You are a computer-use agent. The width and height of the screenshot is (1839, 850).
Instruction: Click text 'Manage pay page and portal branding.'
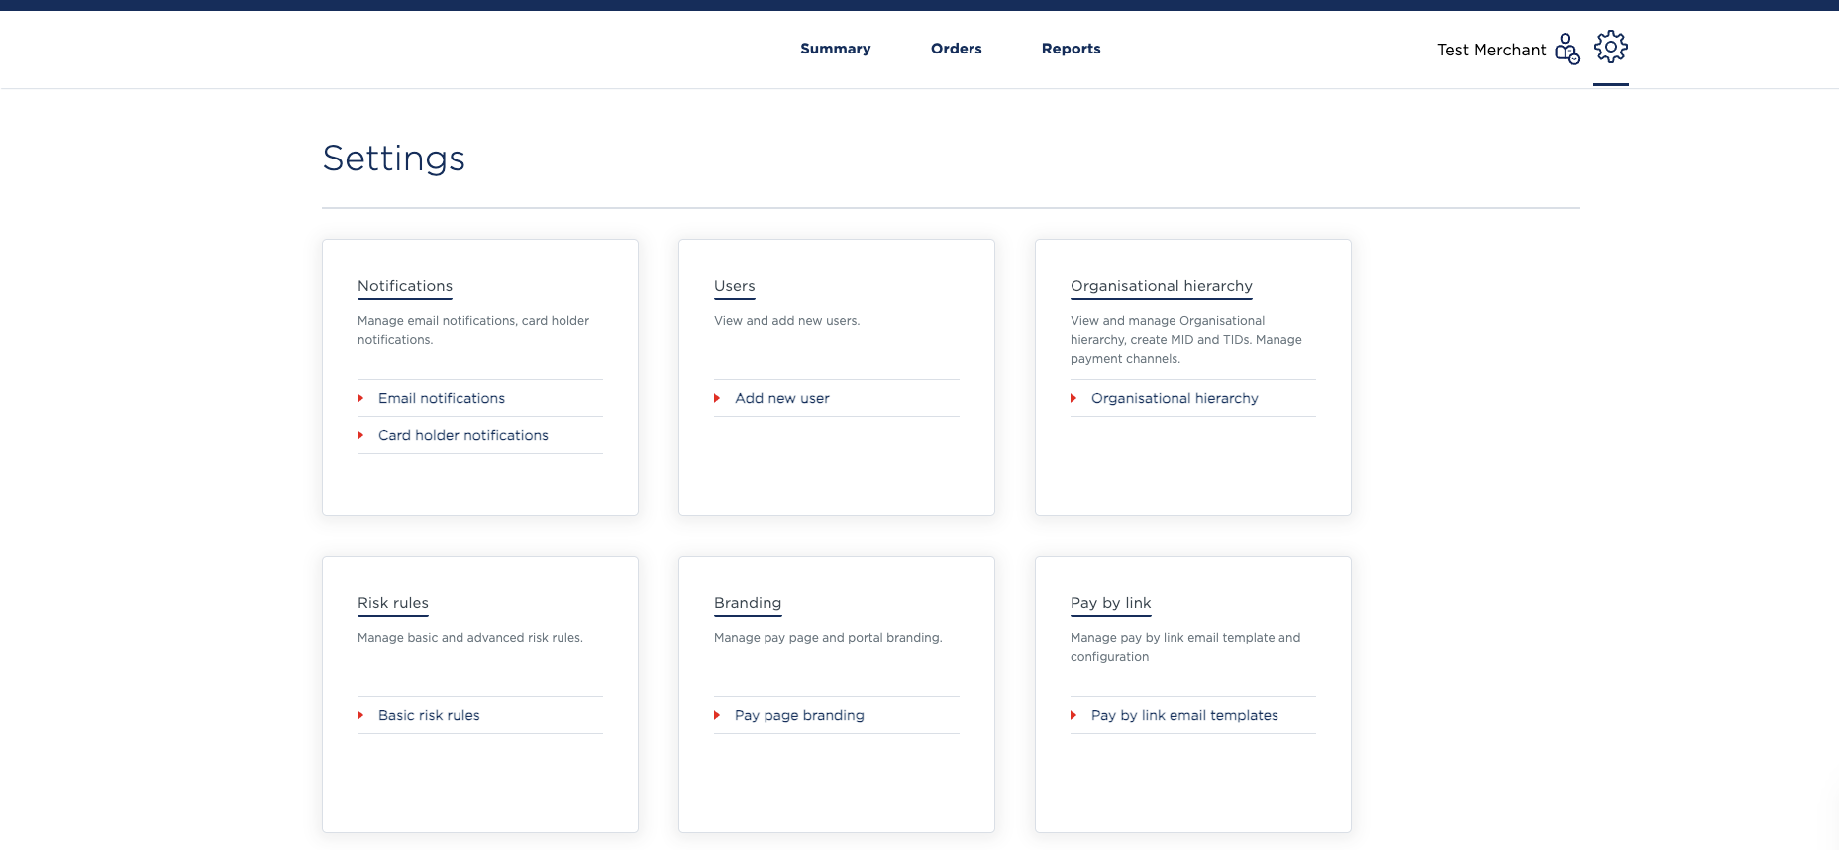(828, 638)
